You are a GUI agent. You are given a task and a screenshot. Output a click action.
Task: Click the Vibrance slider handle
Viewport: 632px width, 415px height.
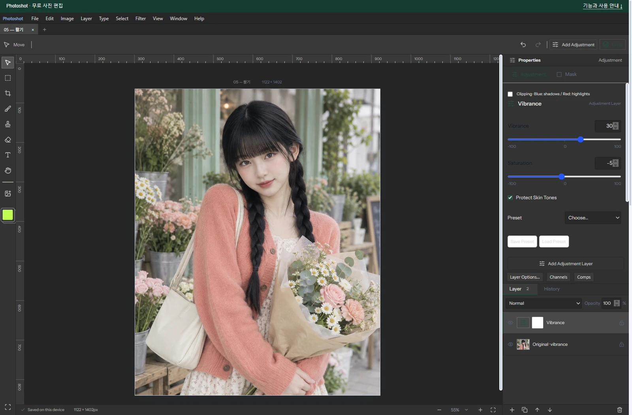pos(580,140)
